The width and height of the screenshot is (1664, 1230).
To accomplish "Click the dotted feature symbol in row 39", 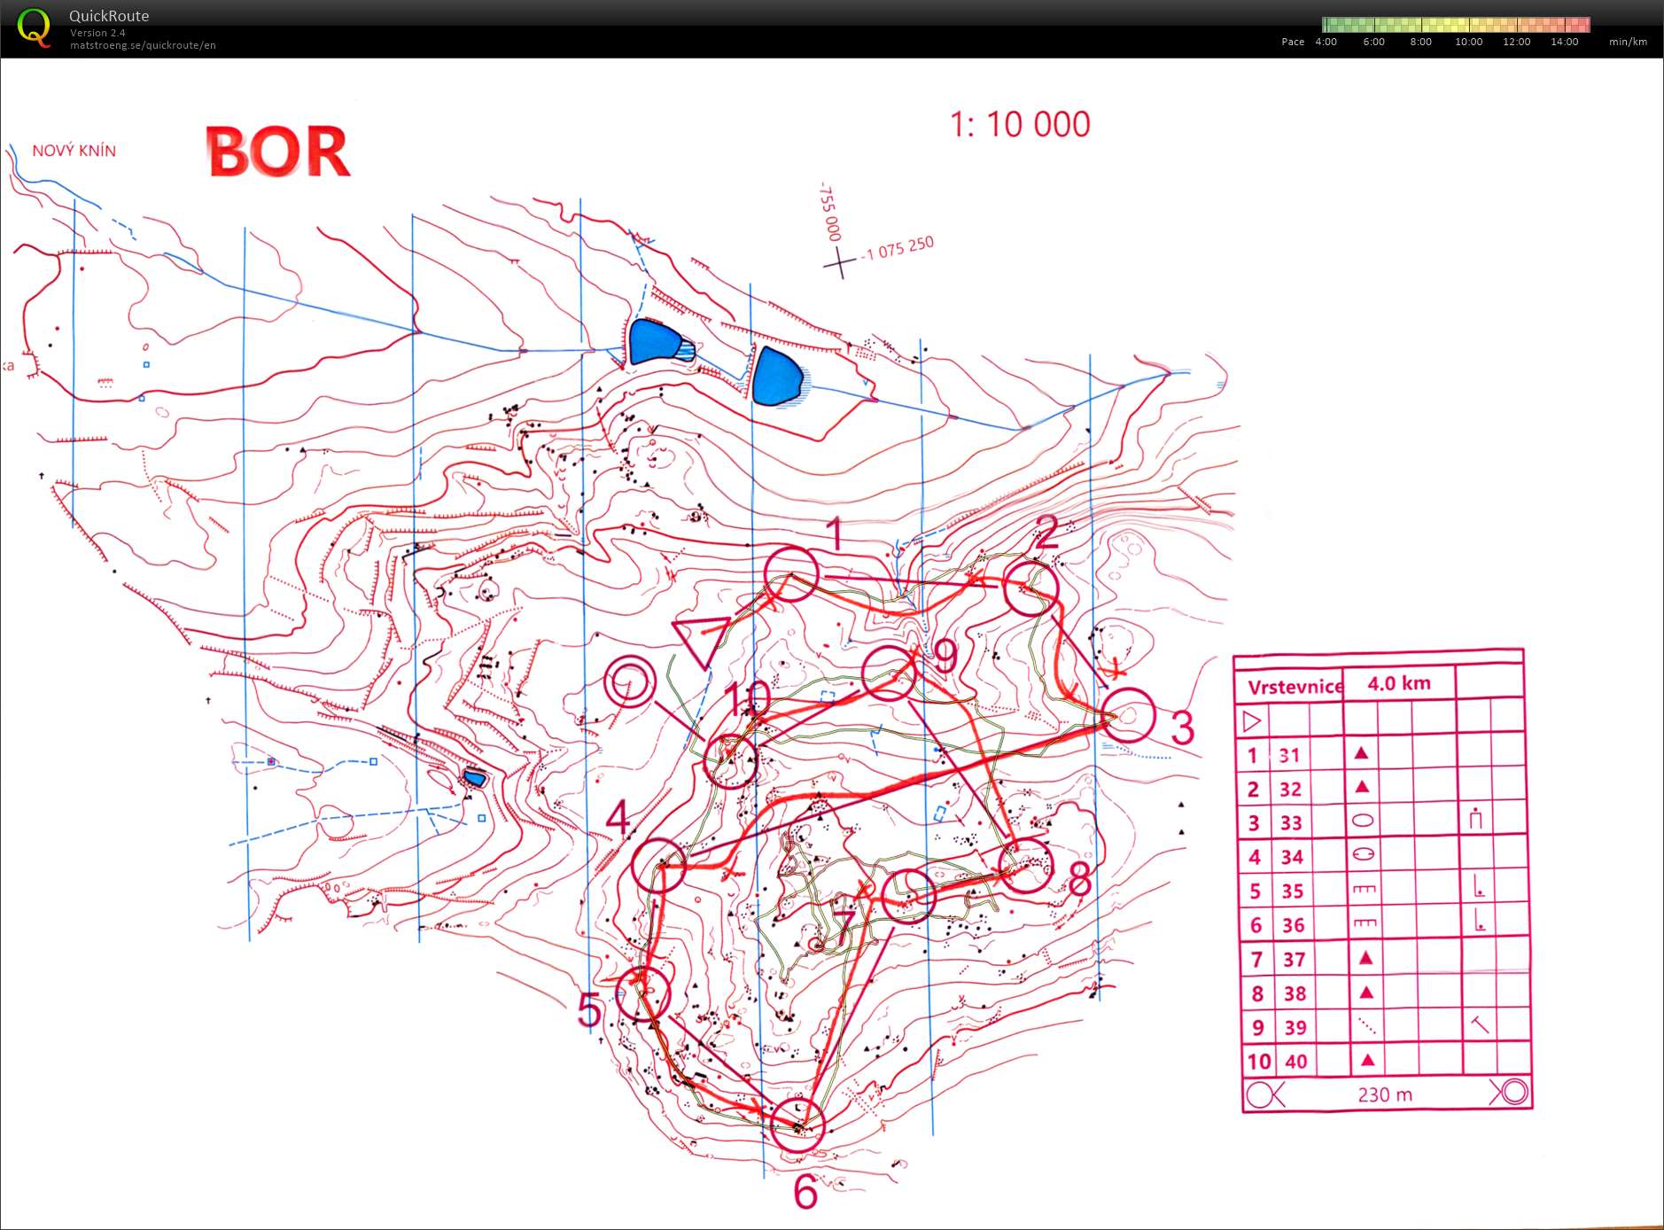I will pos(1367,1025).
